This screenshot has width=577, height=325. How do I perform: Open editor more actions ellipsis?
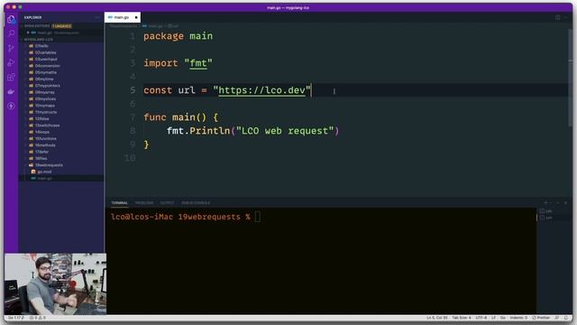[565, 17]
